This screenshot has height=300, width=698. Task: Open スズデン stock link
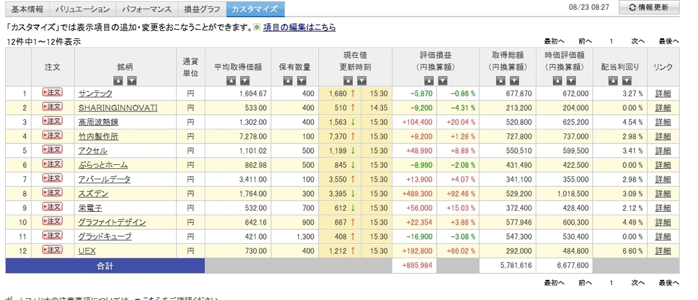pyautogui.click(x=93, y=193)
